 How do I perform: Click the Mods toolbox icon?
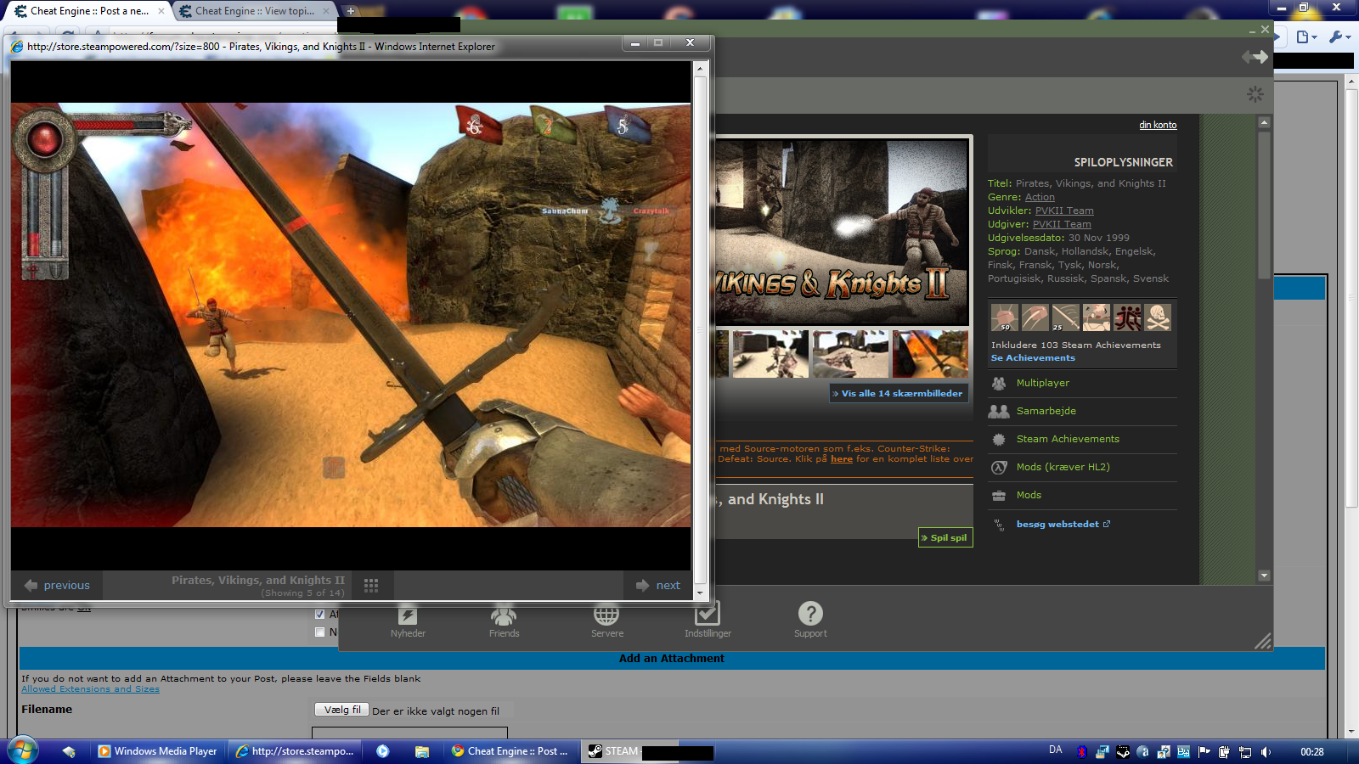(999, 495)
